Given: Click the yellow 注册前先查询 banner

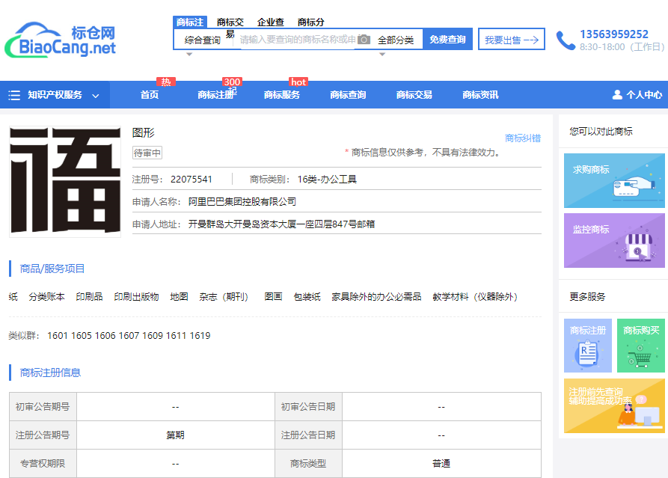Looking at the screenshot, I should [614, 406].
